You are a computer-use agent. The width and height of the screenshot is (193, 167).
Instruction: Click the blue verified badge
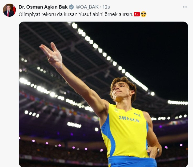click(x=72, y=7)
